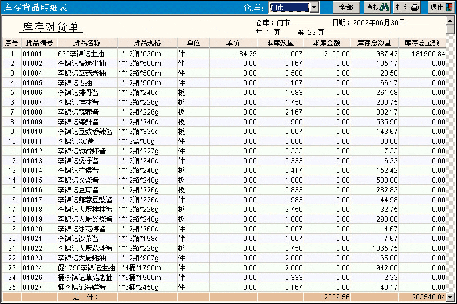Click the date 2002年06月30日

point(379,23)
